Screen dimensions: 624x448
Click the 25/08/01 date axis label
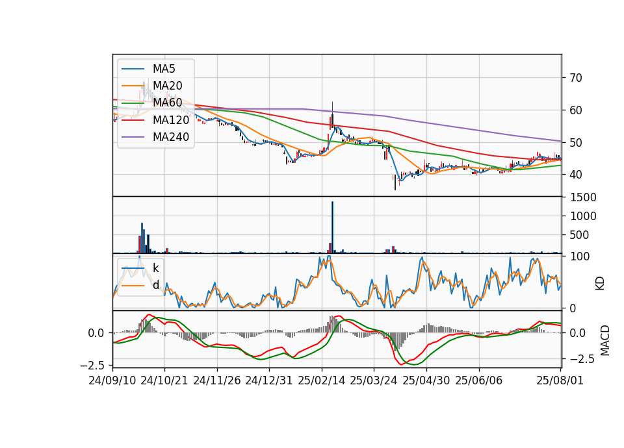(560, 380)
